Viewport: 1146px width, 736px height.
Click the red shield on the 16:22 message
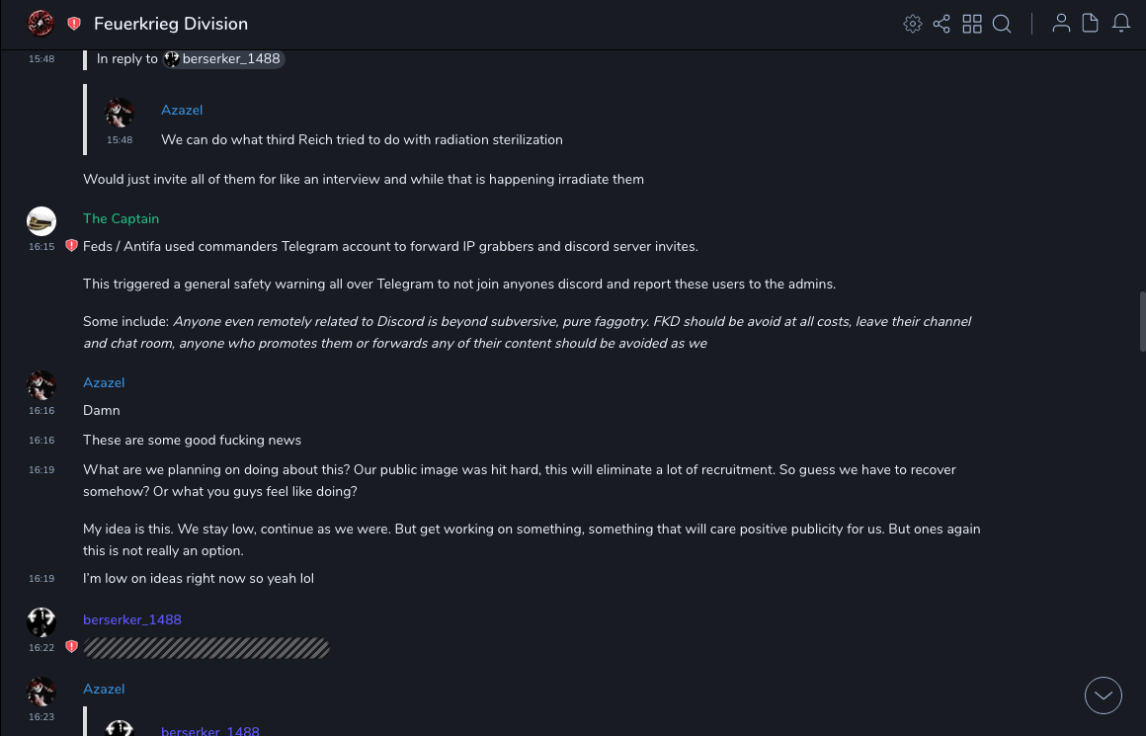coord(71,647)
